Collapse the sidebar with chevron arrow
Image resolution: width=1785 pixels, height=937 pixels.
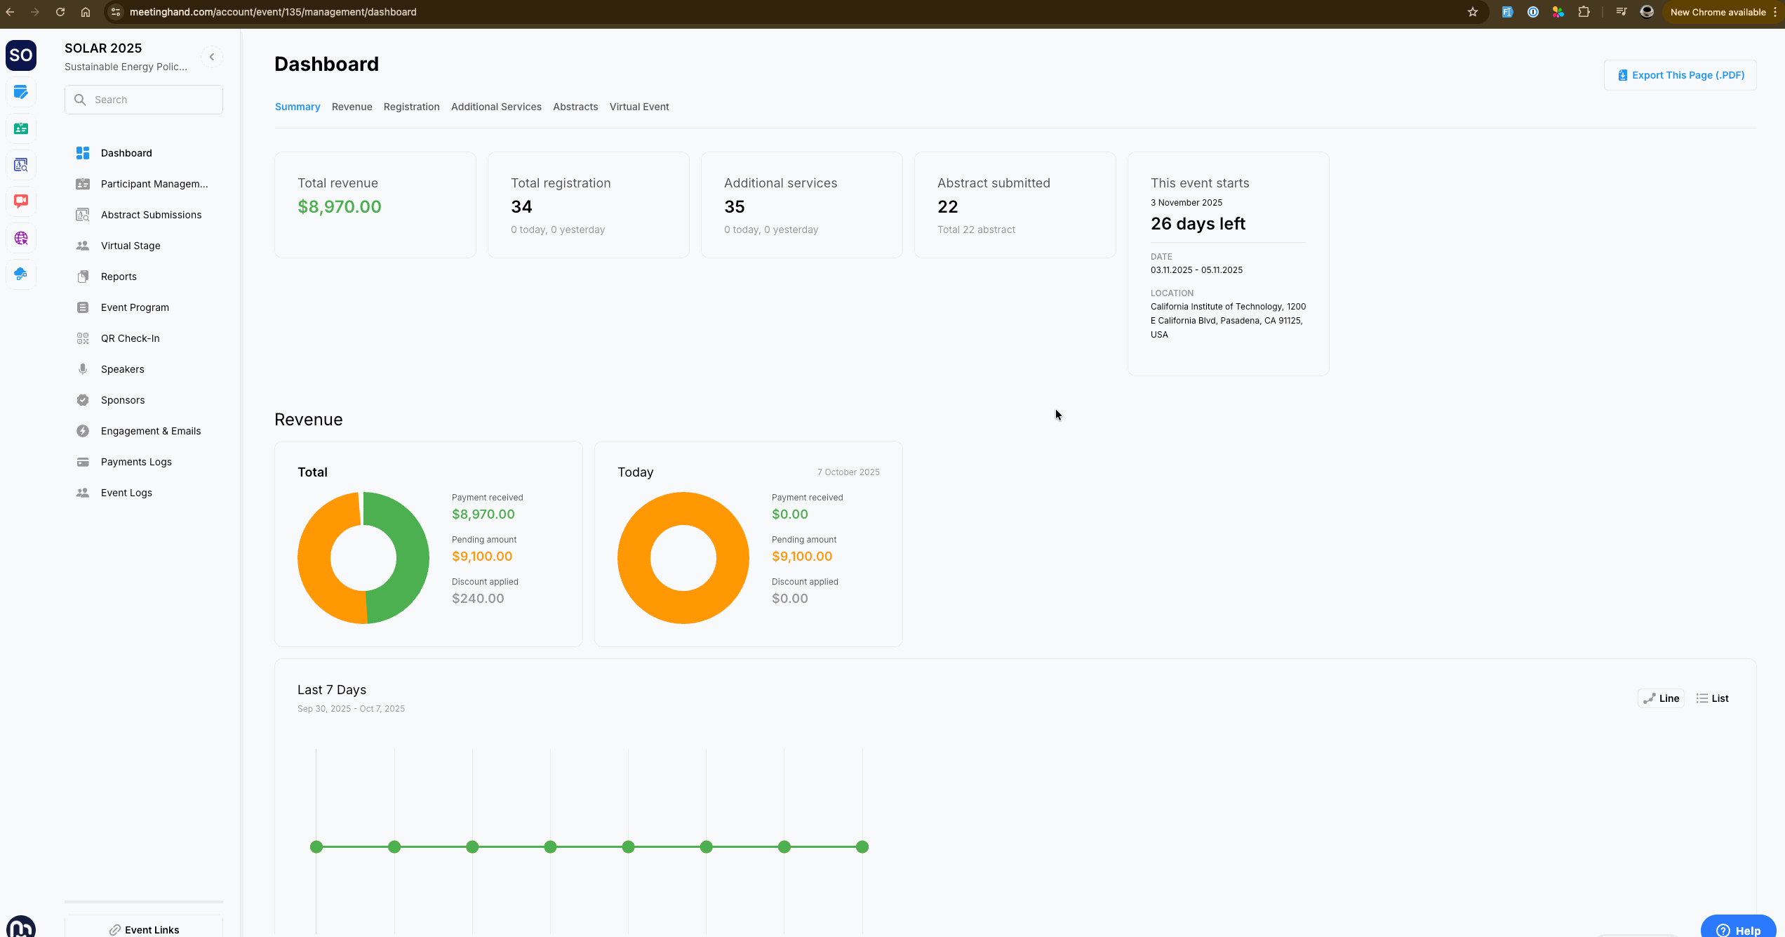pos(212,57)
